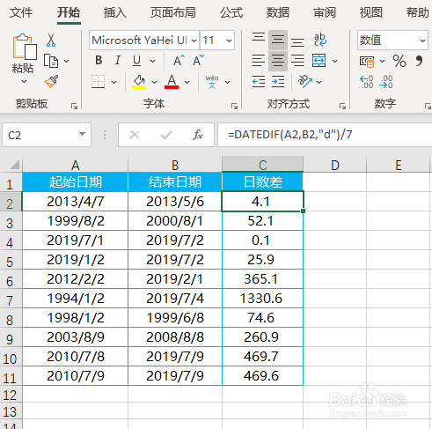The image size is (432, 429).
Task: Align cell text left
Action: point(259,61)
